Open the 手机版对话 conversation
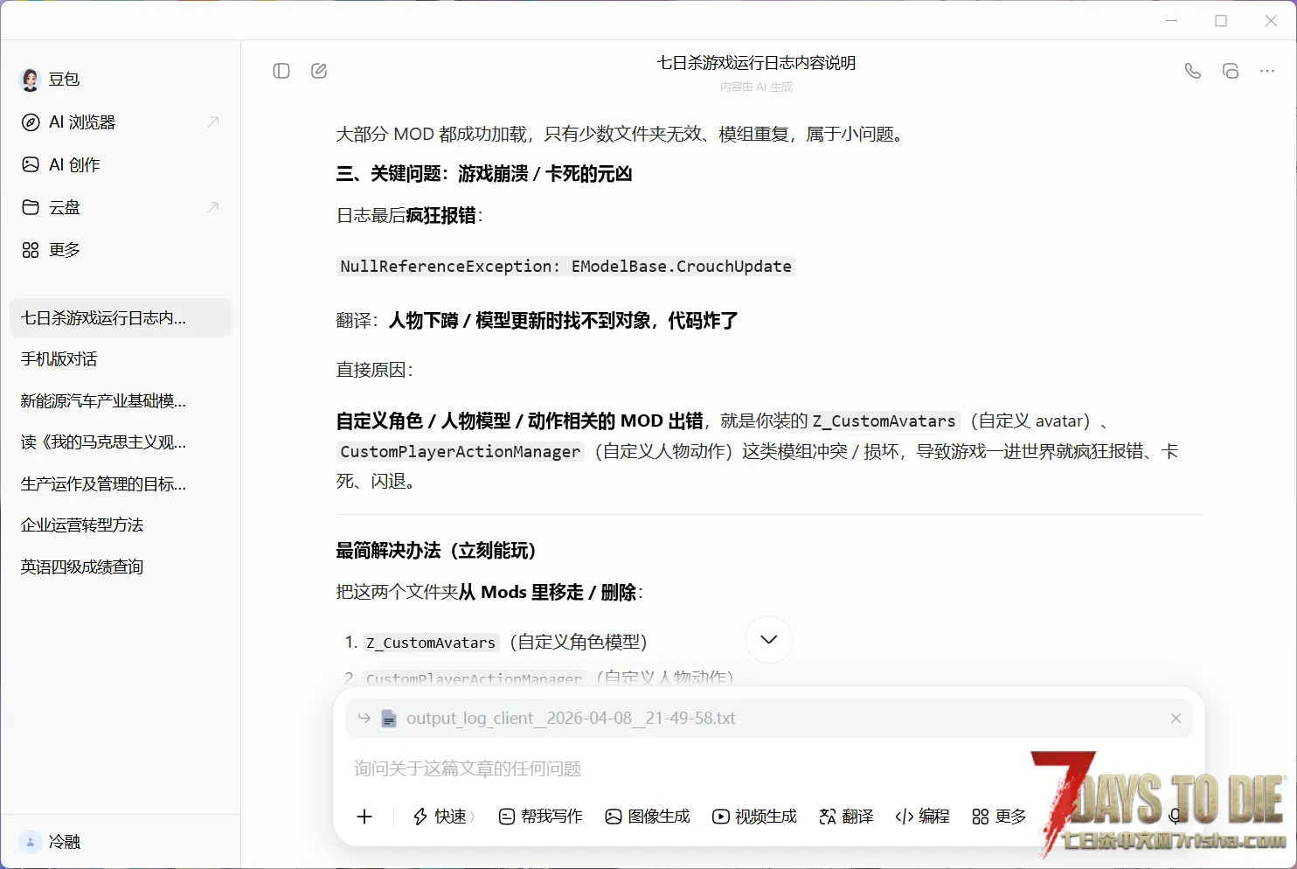Image resolution: width=1297 pixels, height=869 pixels. 59,359
